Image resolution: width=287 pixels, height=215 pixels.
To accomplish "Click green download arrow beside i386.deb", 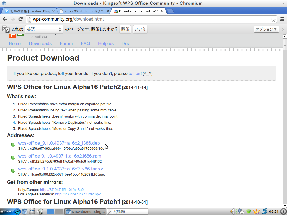I will [x=13, y=145].
